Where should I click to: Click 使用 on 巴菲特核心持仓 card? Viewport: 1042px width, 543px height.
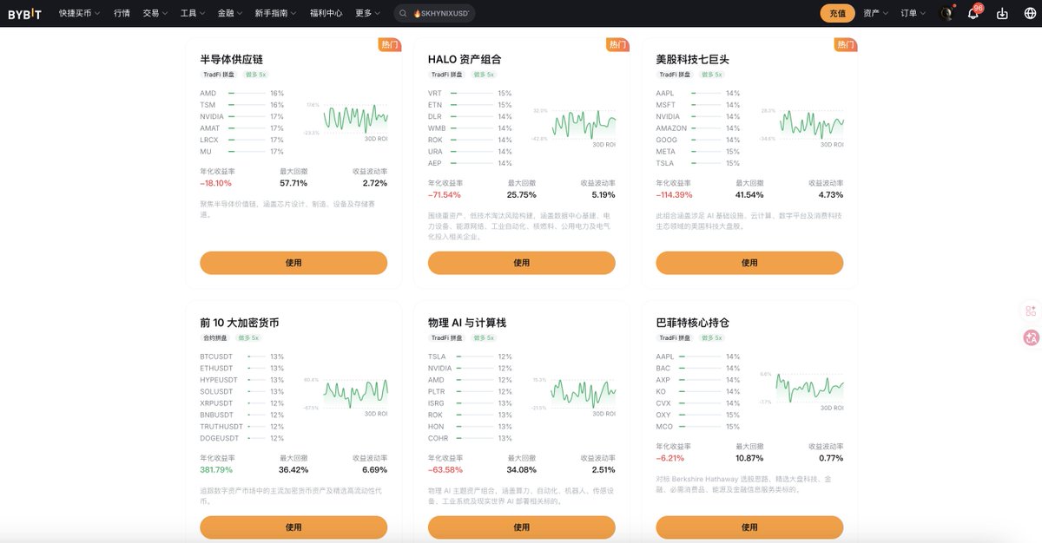coord(749,527)
